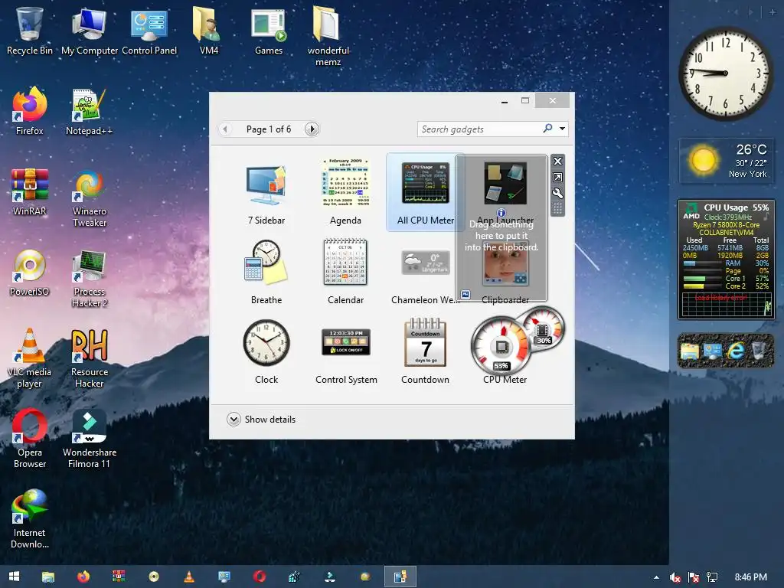Open Control Panel desktop icon
This screenshot has height=588, width=784.
point(149,31)
